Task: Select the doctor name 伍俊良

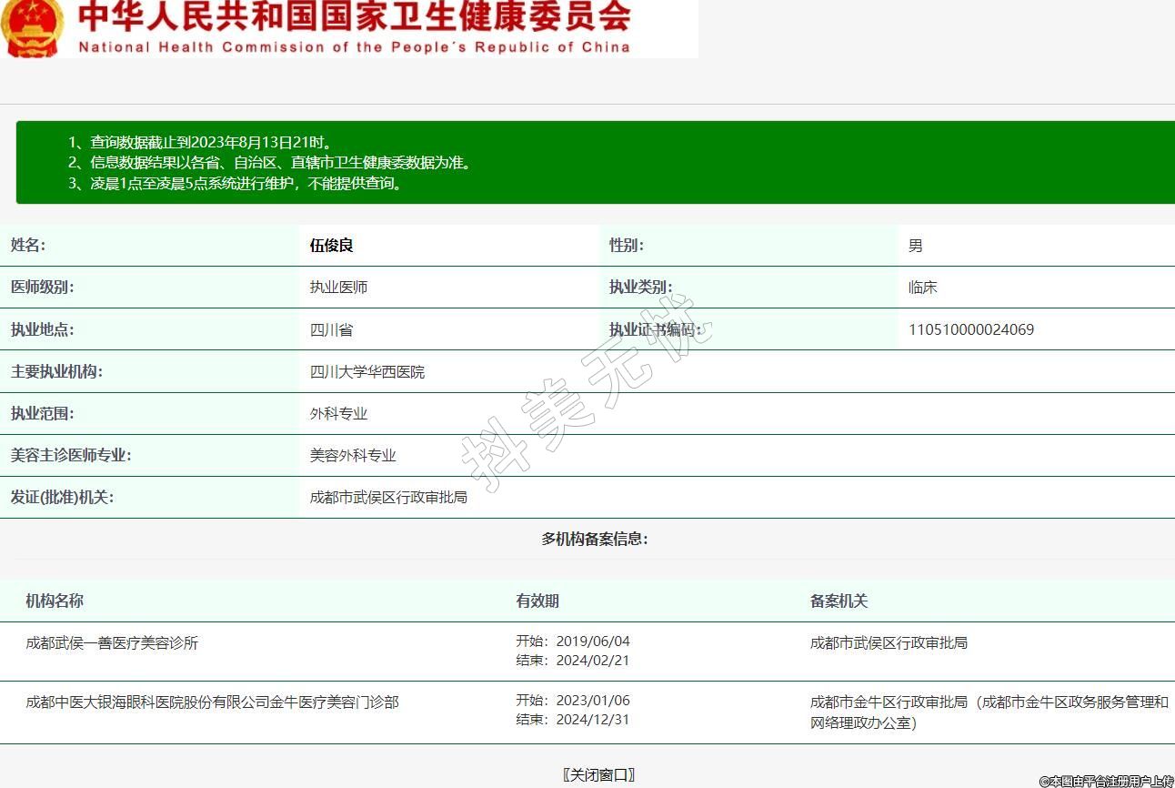Action: click(x=331, y=246)
